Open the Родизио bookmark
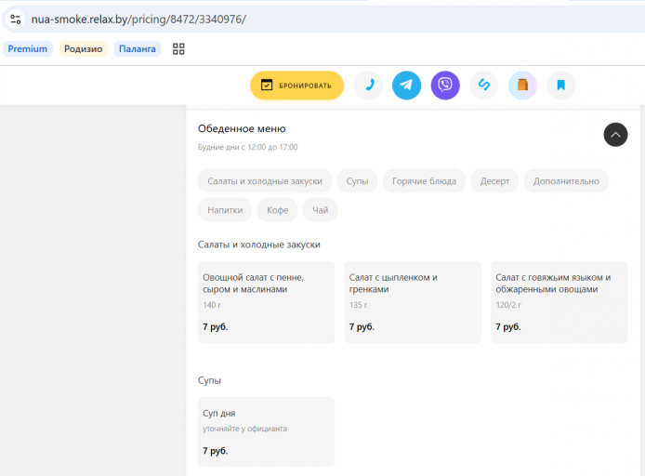The image size is (645, 476). coord(83,49)
